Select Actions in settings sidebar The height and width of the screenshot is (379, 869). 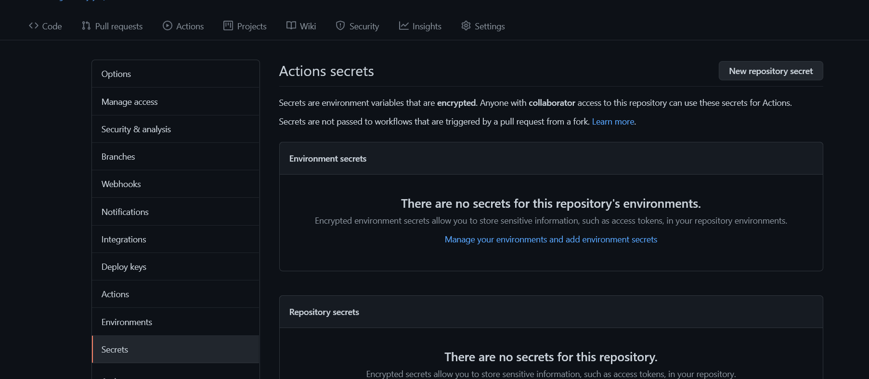[176, 294]
